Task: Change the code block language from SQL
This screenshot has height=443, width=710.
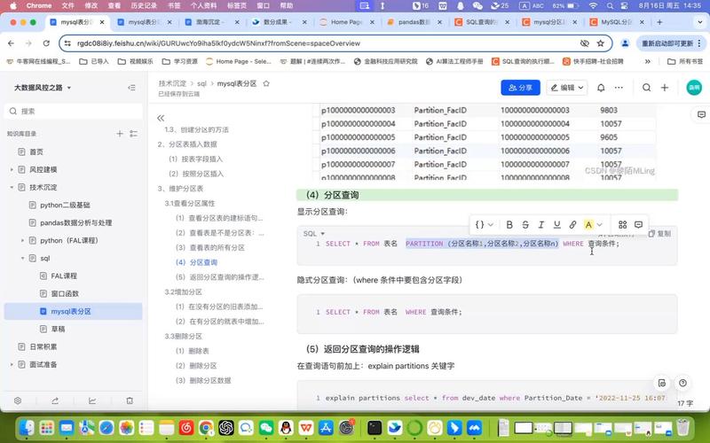Action: coord(314,234)
